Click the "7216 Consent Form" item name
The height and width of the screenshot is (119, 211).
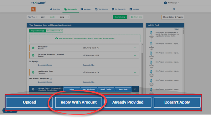tap(45, 71)
